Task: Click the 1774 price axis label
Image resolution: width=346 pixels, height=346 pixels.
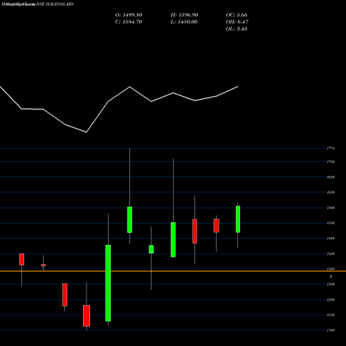Action: 331,148
